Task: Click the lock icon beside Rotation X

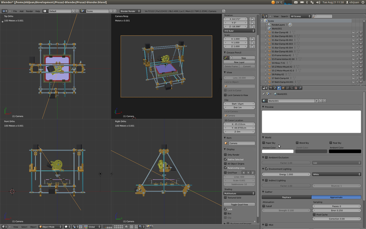Action: pos(252,19)
